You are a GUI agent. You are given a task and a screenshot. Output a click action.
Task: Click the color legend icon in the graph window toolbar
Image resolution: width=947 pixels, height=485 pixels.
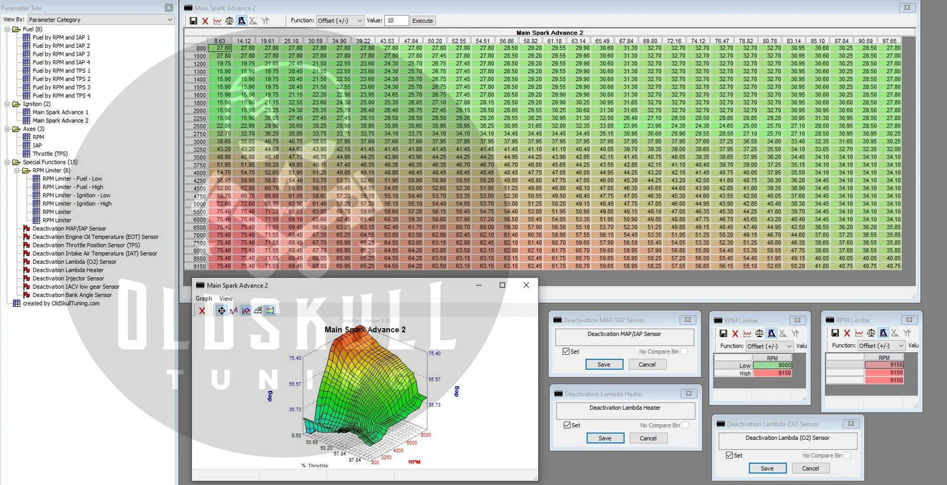tap(270, 310)
